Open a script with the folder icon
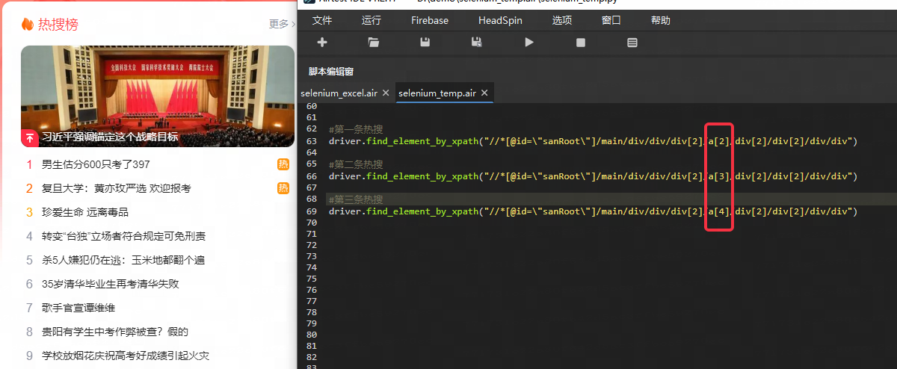The width and height of the screenshot is (897, 369). (x=374, y=43)
